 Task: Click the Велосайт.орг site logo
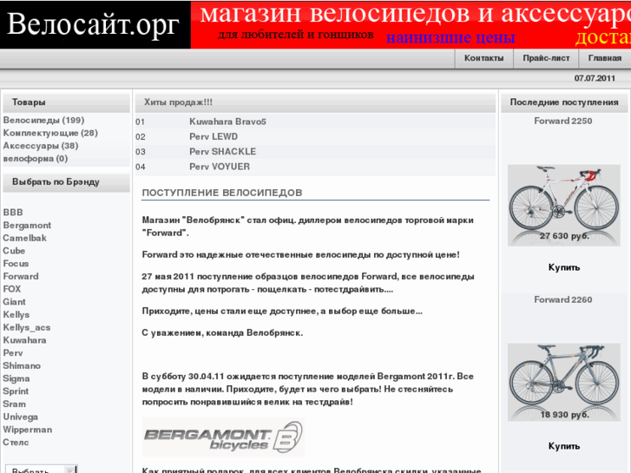tap(93, 24)
